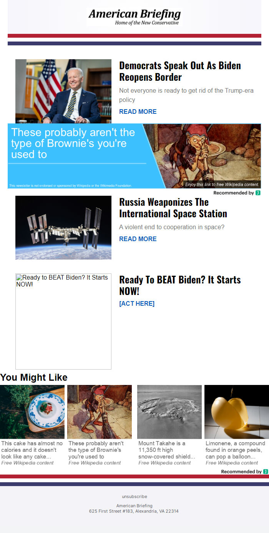Viewport: 269px width, 533px height.
Task: Click 'Not everyone is ready' summary text
Action: click(x=186, y=95)
